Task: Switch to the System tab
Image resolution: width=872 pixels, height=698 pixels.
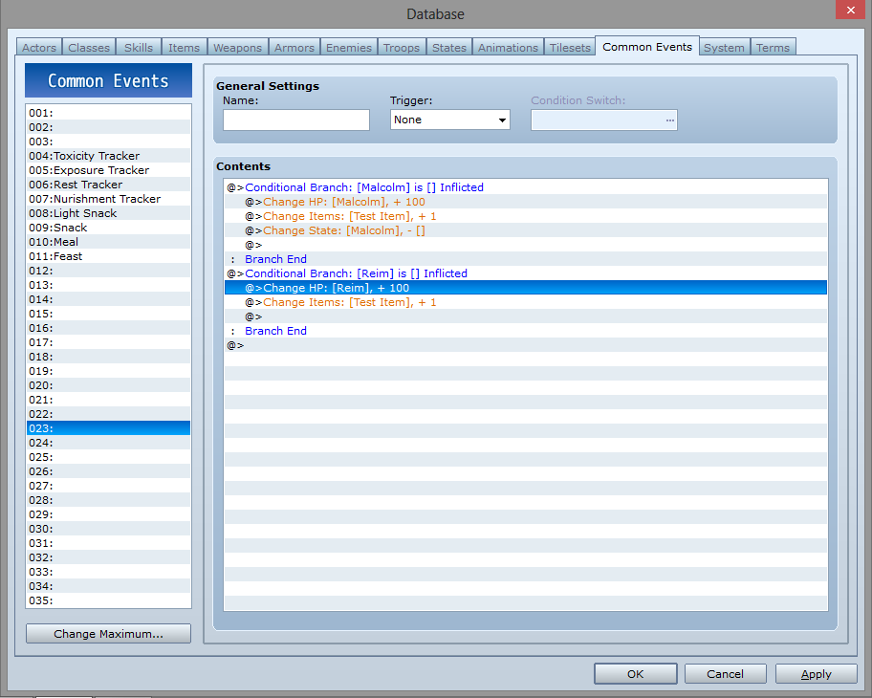Action: (x=724, y=48)
